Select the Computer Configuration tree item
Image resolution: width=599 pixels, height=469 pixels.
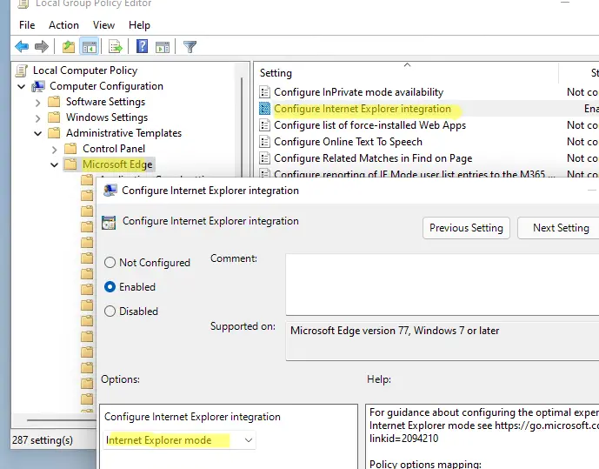coord(107,86)
